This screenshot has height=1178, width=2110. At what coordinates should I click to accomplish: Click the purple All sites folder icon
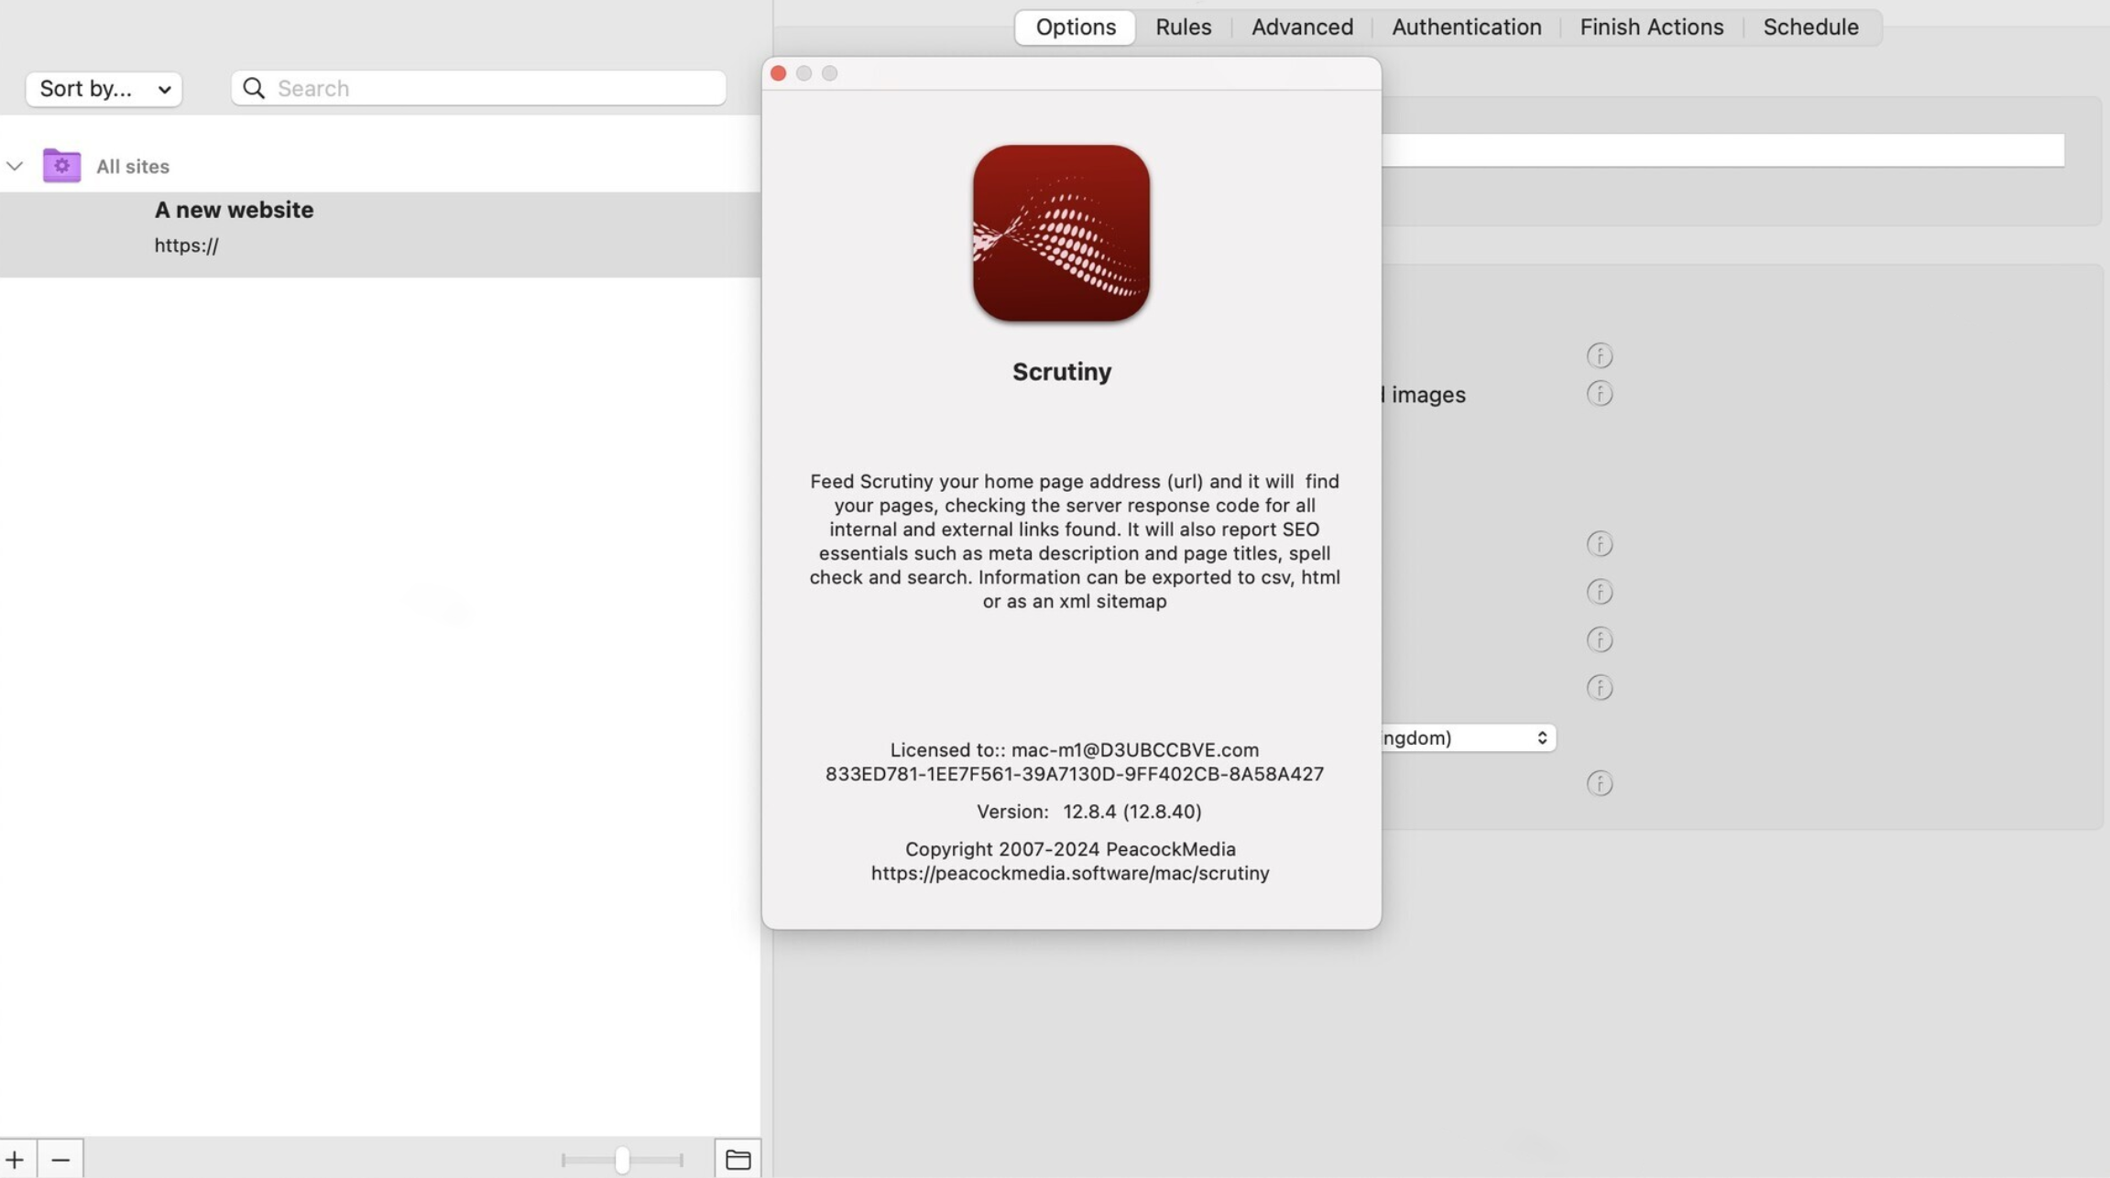(61, 166)
